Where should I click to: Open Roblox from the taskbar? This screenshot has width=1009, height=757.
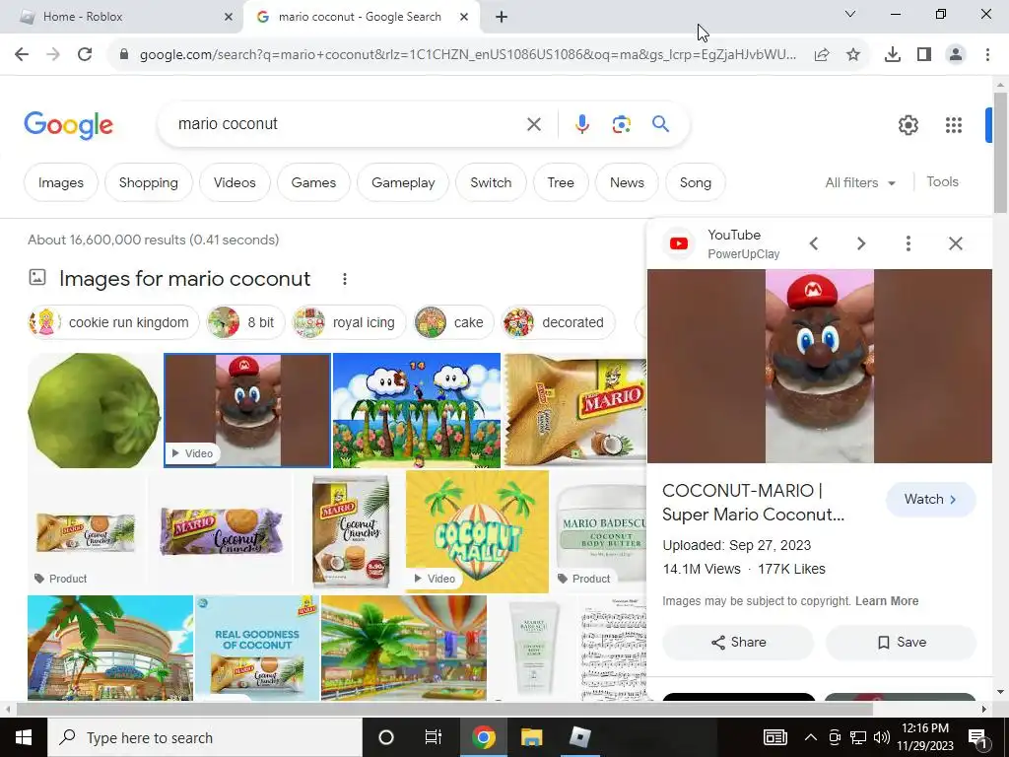click(x=579, y=737)
